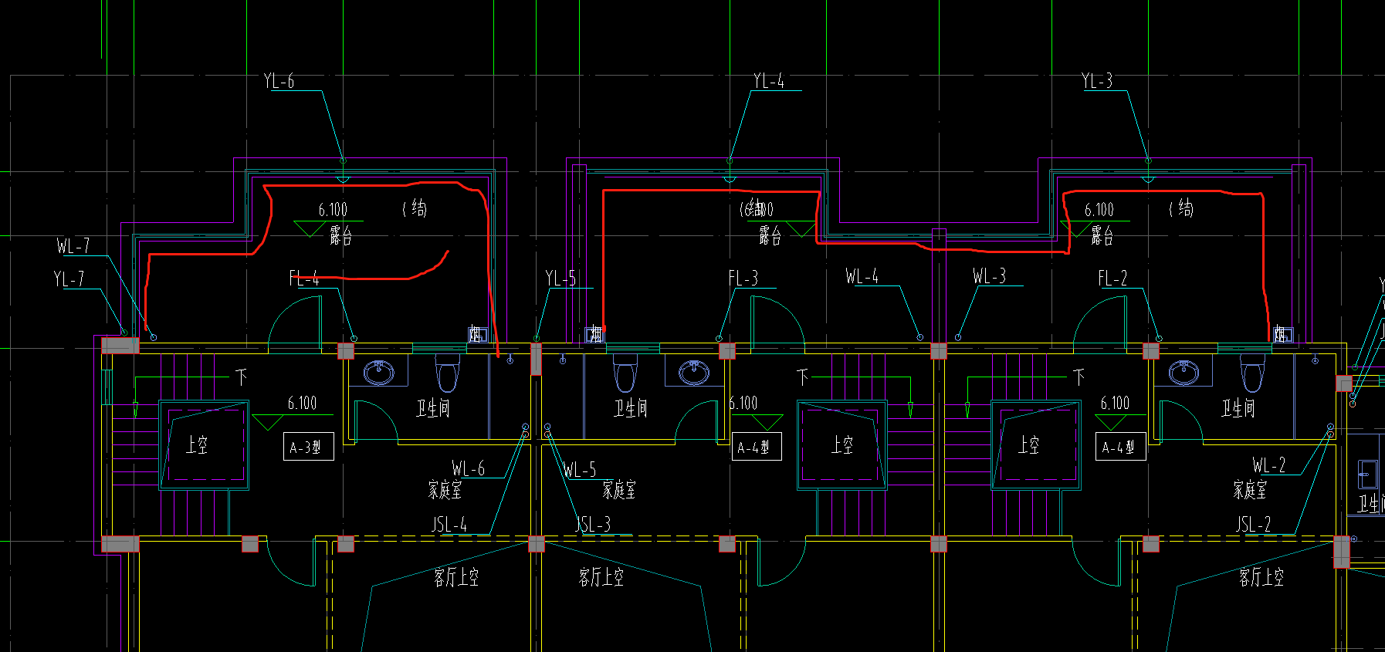Select the 卫生间 label under FL-2
The width and height of the screenshot is (1385, 652).
click(x=1238, y=408)
